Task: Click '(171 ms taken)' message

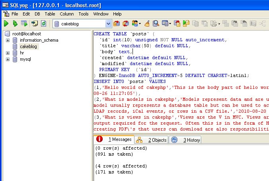Action: (114, 172)
